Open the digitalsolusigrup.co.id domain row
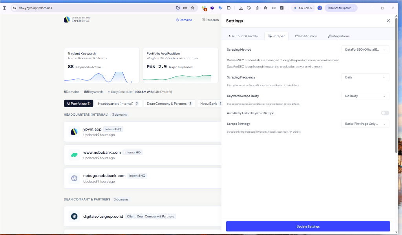402x235 pixels. coord(143,216)
